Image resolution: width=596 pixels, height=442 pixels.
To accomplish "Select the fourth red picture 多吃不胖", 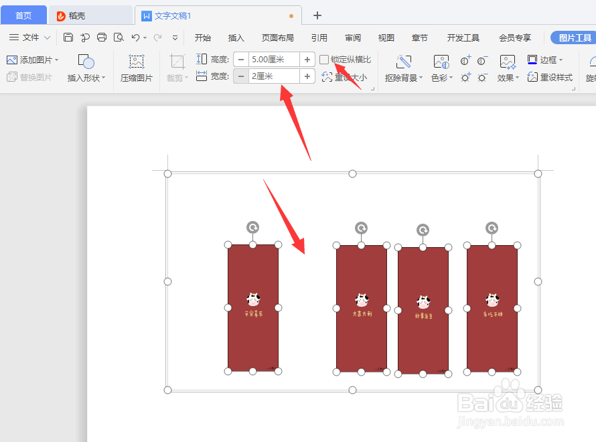I will (492, 309).
